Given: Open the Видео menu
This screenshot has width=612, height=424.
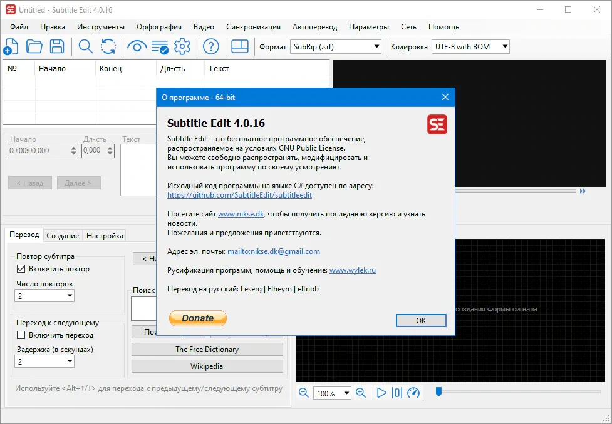Looking at the screenshot, I should tap(204, 27).
